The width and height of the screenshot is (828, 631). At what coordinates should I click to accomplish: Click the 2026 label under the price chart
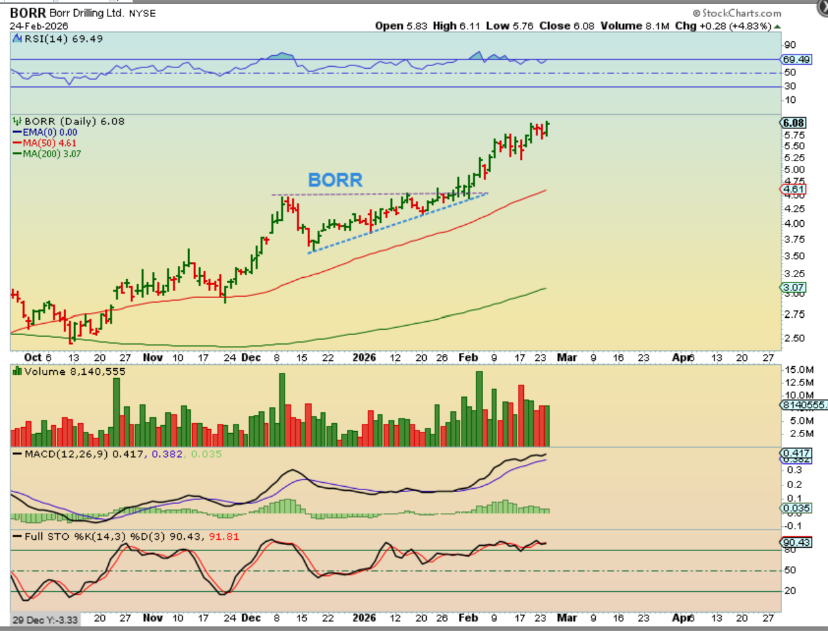coord(364,358)
